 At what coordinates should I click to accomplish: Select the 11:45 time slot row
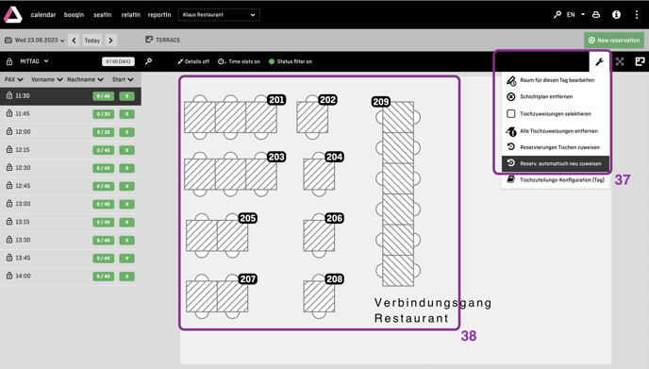[71, 114]
